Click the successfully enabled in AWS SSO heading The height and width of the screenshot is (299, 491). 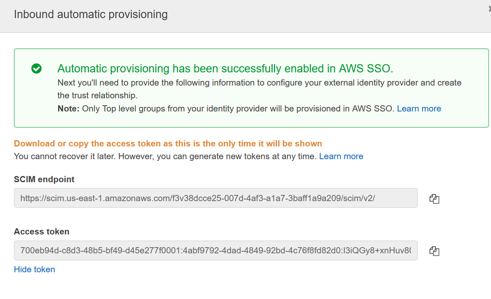click(x=225, y=69)
